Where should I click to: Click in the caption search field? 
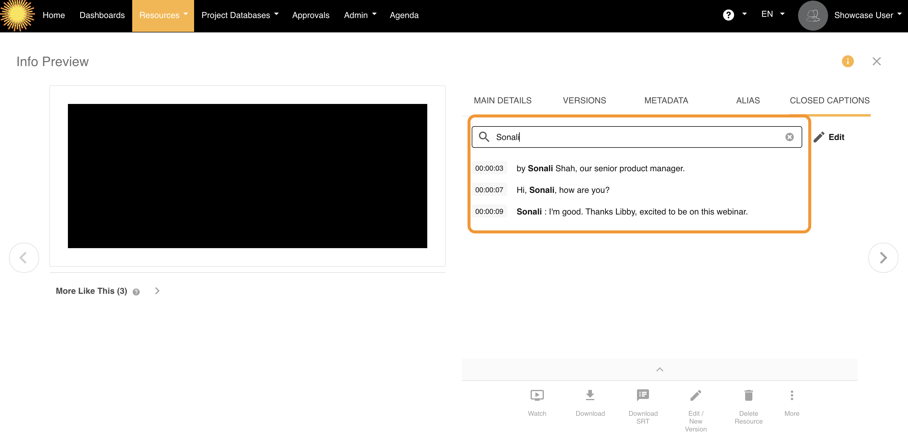pos(637,137)
